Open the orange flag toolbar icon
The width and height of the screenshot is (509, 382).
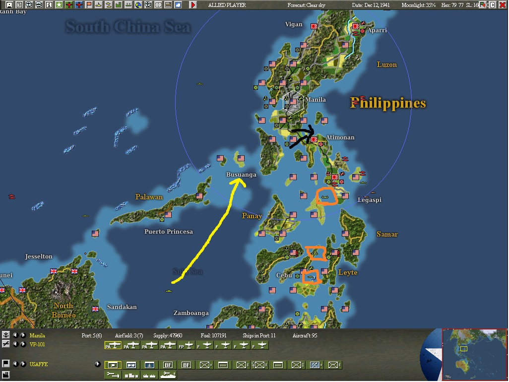coord(89,5)
